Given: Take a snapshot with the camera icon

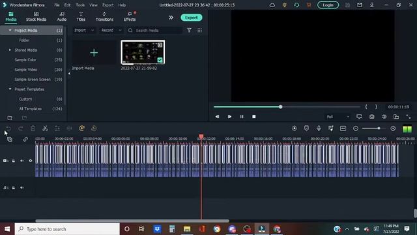Looking at the screenshot, I should click(371, 117).
